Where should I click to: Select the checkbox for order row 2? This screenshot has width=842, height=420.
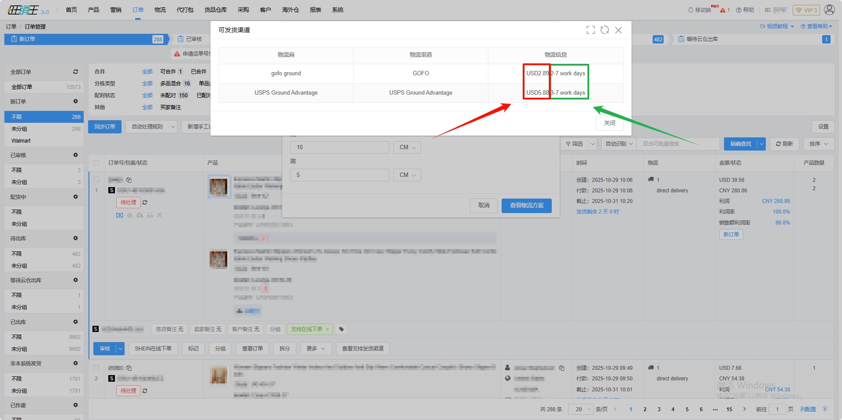point(96,368)
